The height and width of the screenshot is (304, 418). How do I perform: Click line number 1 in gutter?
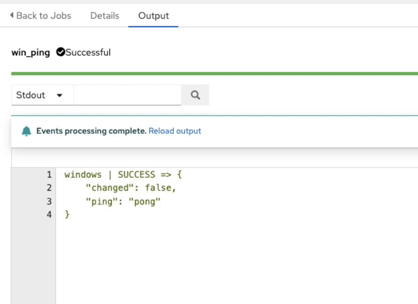click(49, 175)
